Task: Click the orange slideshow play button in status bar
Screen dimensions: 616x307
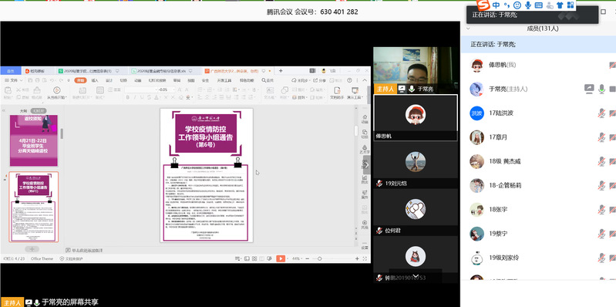Action: [281, 258]
